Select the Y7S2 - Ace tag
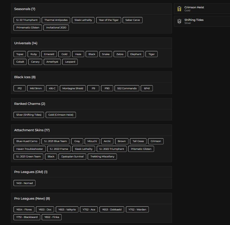This screenshot has height=225, width=230. (89, 209)
